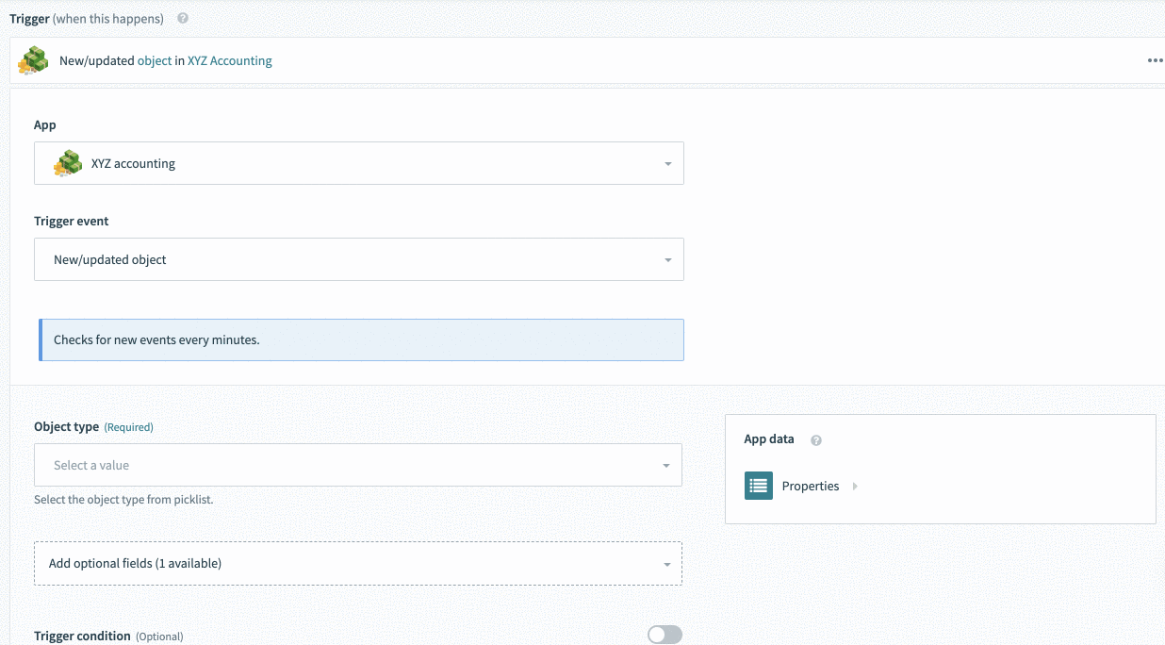Click the money stack icon inside the App selector
The width and height of the screenshot is (1165, 645).
67,162
